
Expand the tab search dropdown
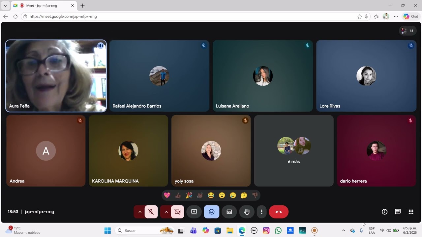(5, 6)
